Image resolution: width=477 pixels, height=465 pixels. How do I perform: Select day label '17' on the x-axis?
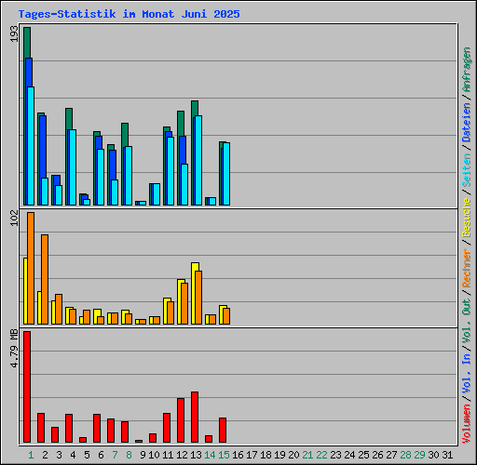[x=252, y=455]
